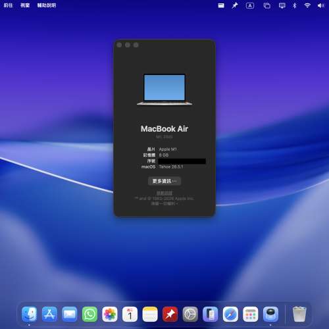Image resolution: width=329 pixels, height=329 pixels.
Task: Open the Apps launcher grid in Dock
Action: [251, 314]
